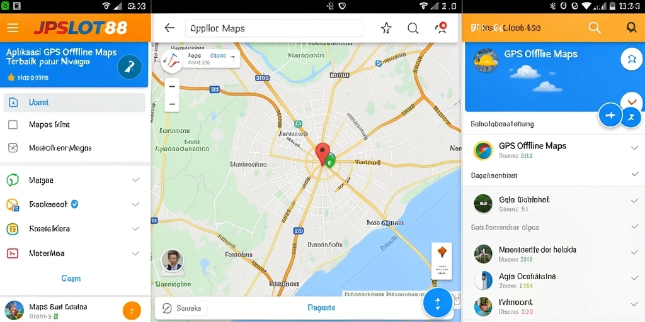Expand the Agte Ocahataina row

pos(634,279)
